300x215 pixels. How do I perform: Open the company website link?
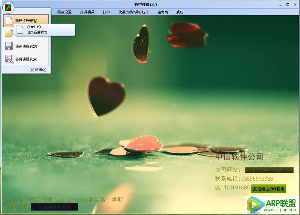click(269, 170)
